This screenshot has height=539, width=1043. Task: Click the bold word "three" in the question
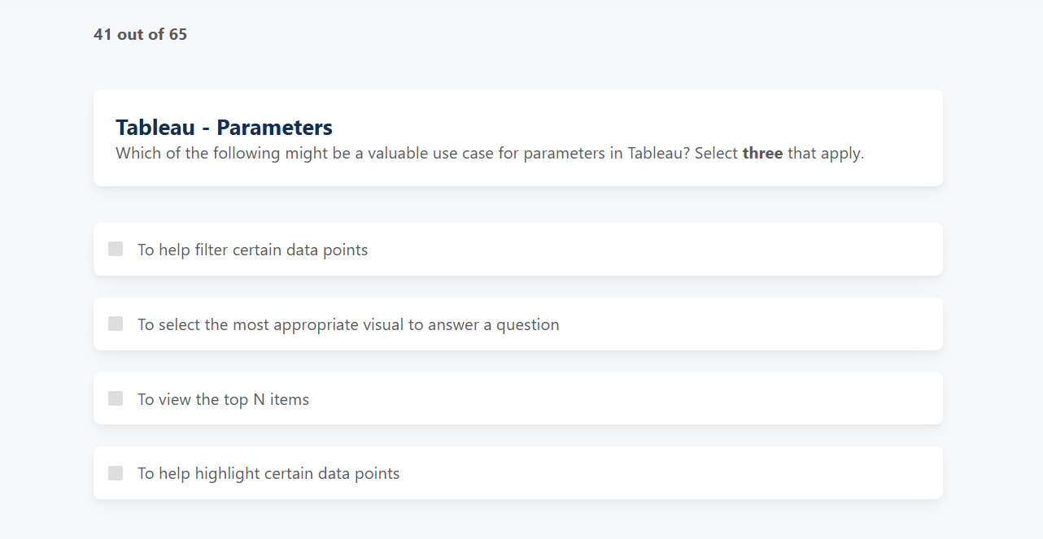click(x=762, y=153)
